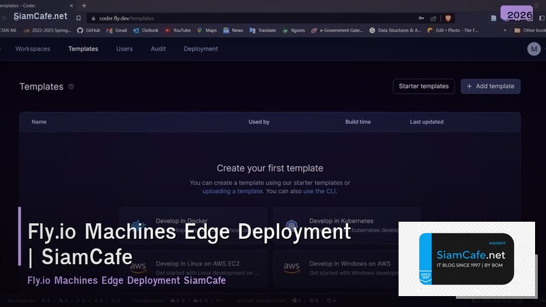
Task: Click the Build time column header
Action: click(x=358, y=122)
